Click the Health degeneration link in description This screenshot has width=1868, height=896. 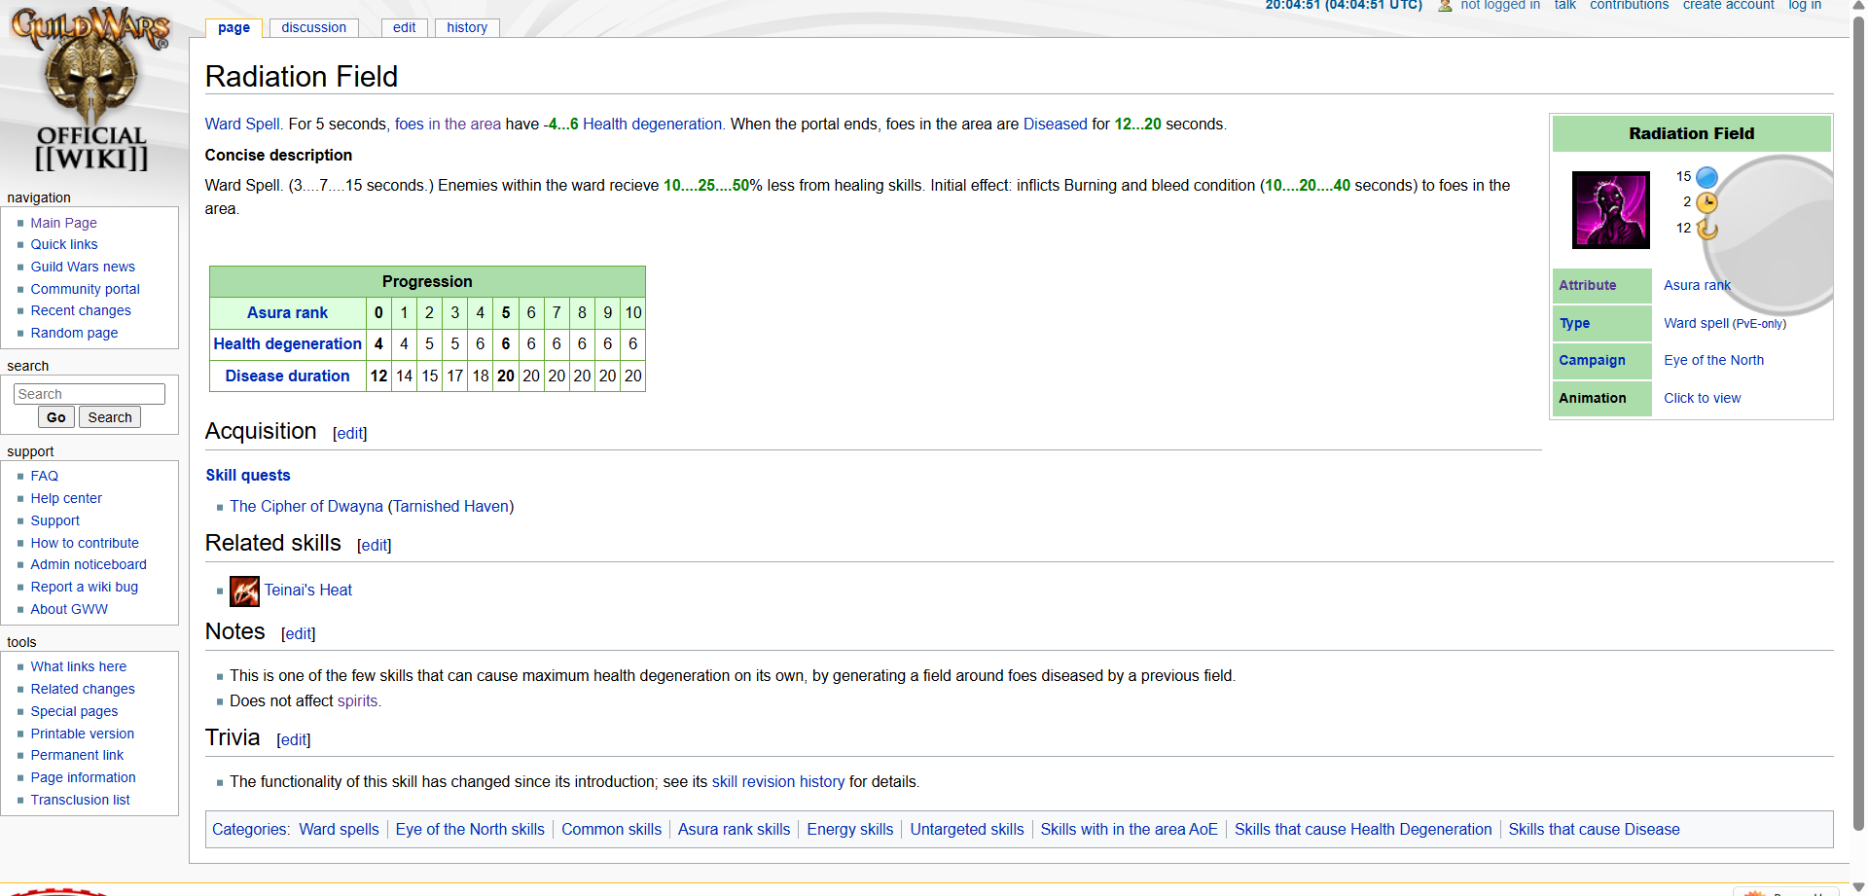pyautogui.click(x=652, y=124)
